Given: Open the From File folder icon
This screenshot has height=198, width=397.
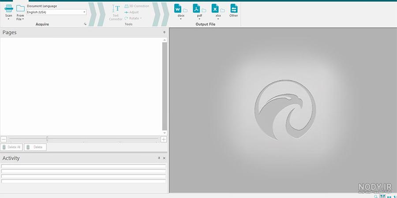Looking at the screenshot, I should [x=20, y=8].
